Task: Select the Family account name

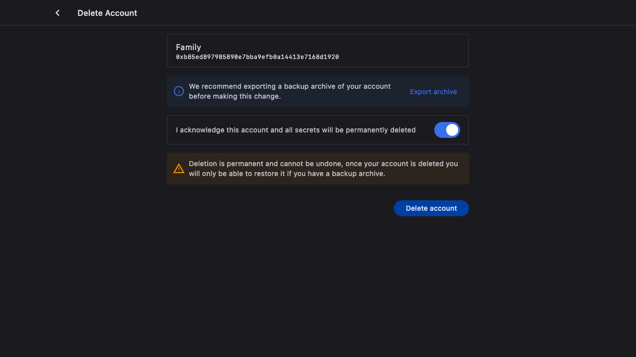Action: [188, 47]
